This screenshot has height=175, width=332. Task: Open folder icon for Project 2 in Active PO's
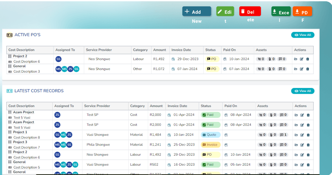tap(296, 59)
